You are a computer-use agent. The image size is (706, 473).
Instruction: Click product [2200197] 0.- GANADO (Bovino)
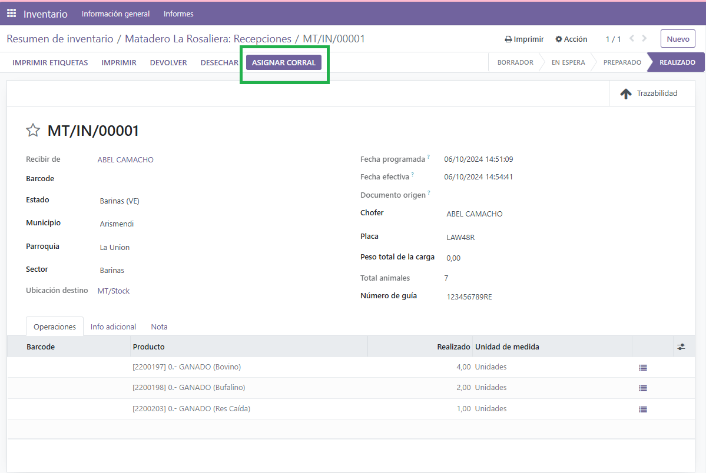pyautogui.click(x=187, y=367)
